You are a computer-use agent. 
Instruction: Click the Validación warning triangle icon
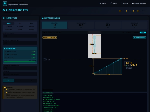click(x=5, y=87)
